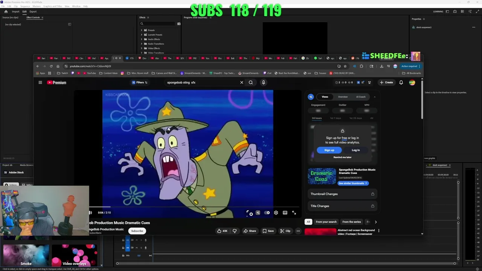
Task: Open Premiere Graphics and Titles menu
Action: [53, 6]
